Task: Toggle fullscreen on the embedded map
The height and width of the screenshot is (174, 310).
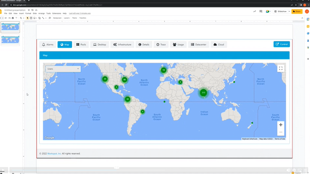Action: pos(281,68)
